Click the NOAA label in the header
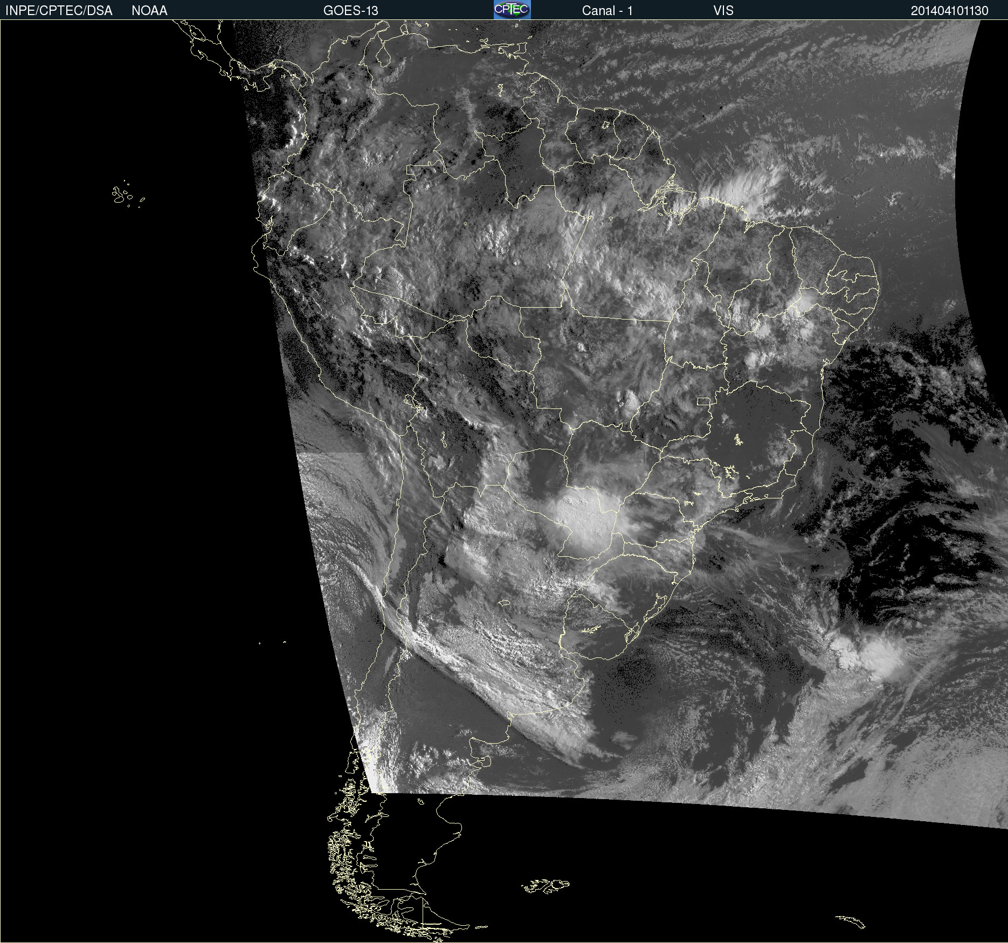The height and width of the screenshot is (943, 1008). pyautogui.click(x=149, y=11)
